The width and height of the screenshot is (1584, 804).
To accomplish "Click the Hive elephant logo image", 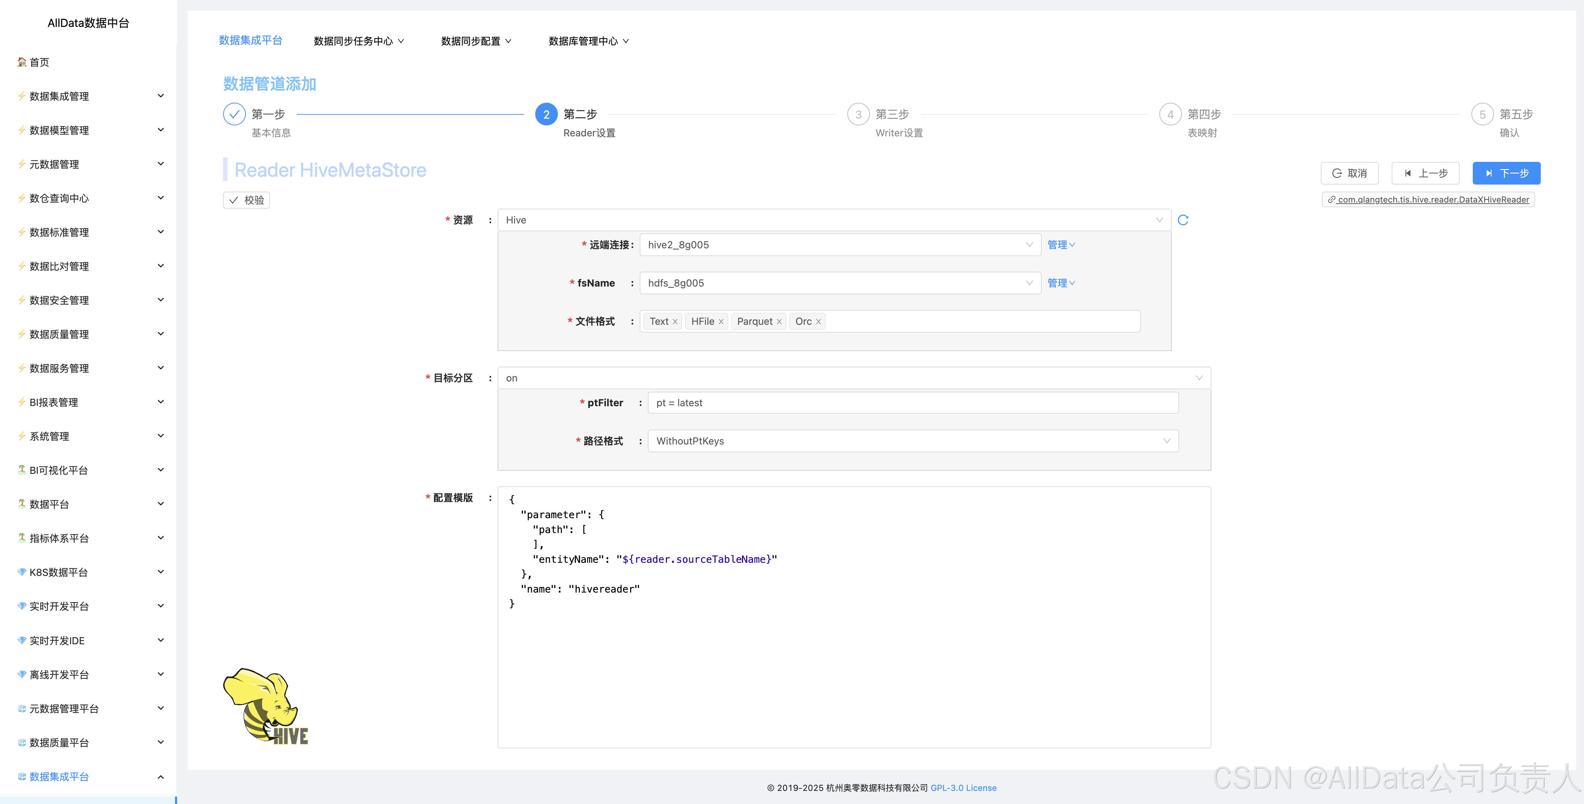I will (x=266, y=706).
